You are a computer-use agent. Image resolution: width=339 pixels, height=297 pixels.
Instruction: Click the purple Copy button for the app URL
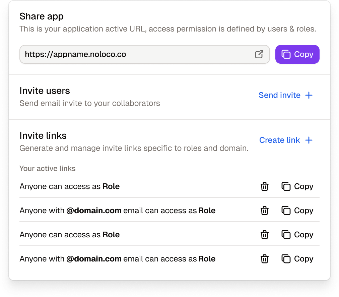[297, 54]
